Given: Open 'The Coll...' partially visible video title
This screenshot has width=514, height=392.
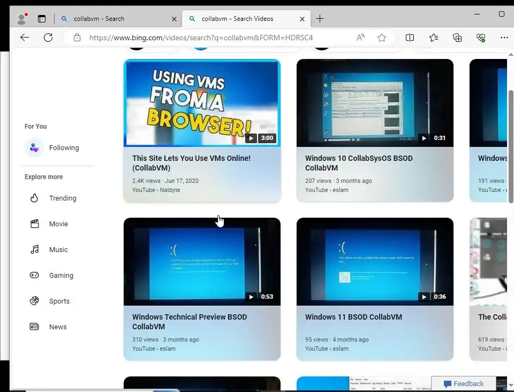Looking at the screenshot, I should click(x=493, y=317).
